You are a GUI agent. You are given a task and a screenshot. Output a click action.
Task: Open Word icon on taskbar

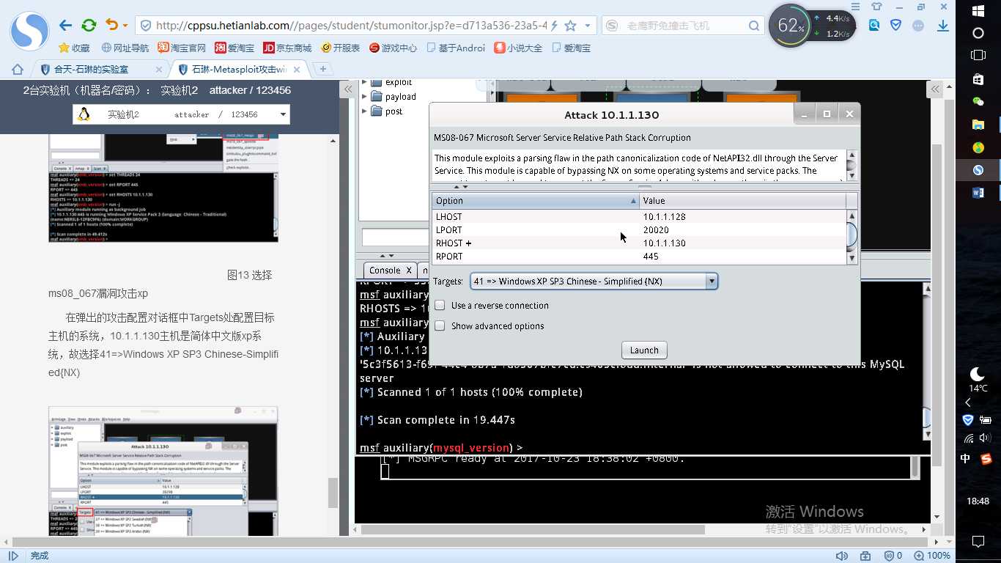978,193
